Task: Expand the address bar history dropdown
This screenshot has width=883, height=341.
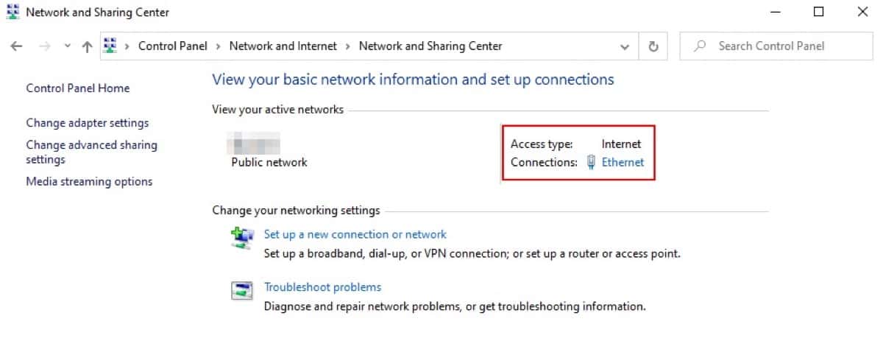Action: (625, 46)
